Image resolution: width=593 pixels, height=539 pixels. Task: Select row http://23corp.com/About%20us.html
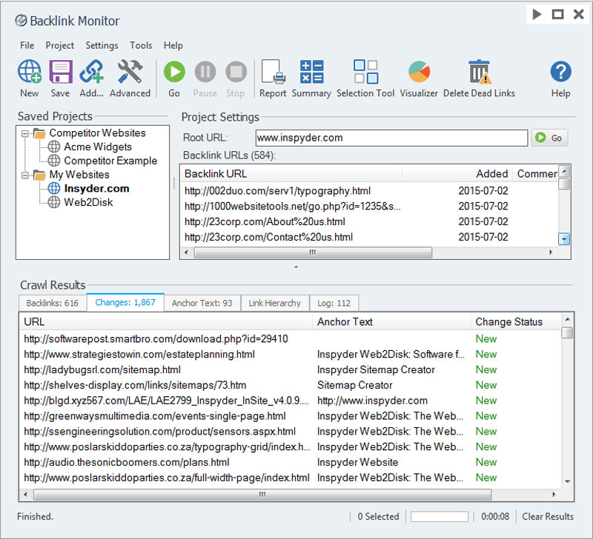tap(369, 221)
